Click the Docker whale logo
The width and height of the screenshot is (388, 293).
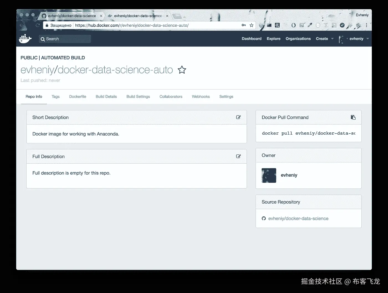25,39
